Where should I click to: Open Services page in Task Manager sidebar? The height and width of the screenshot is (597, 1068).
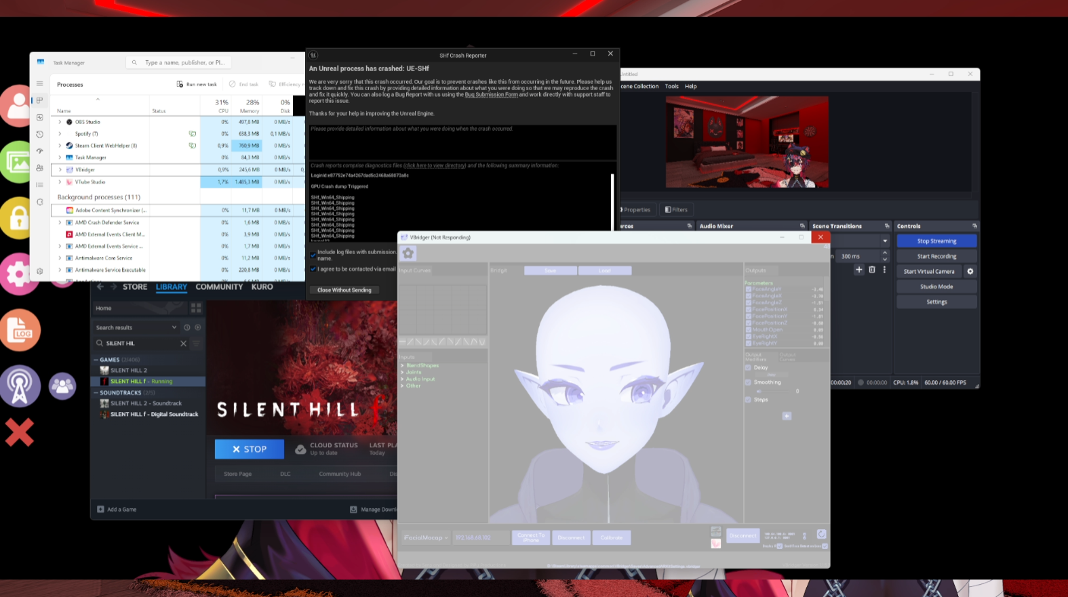click(x=39, y=202)
